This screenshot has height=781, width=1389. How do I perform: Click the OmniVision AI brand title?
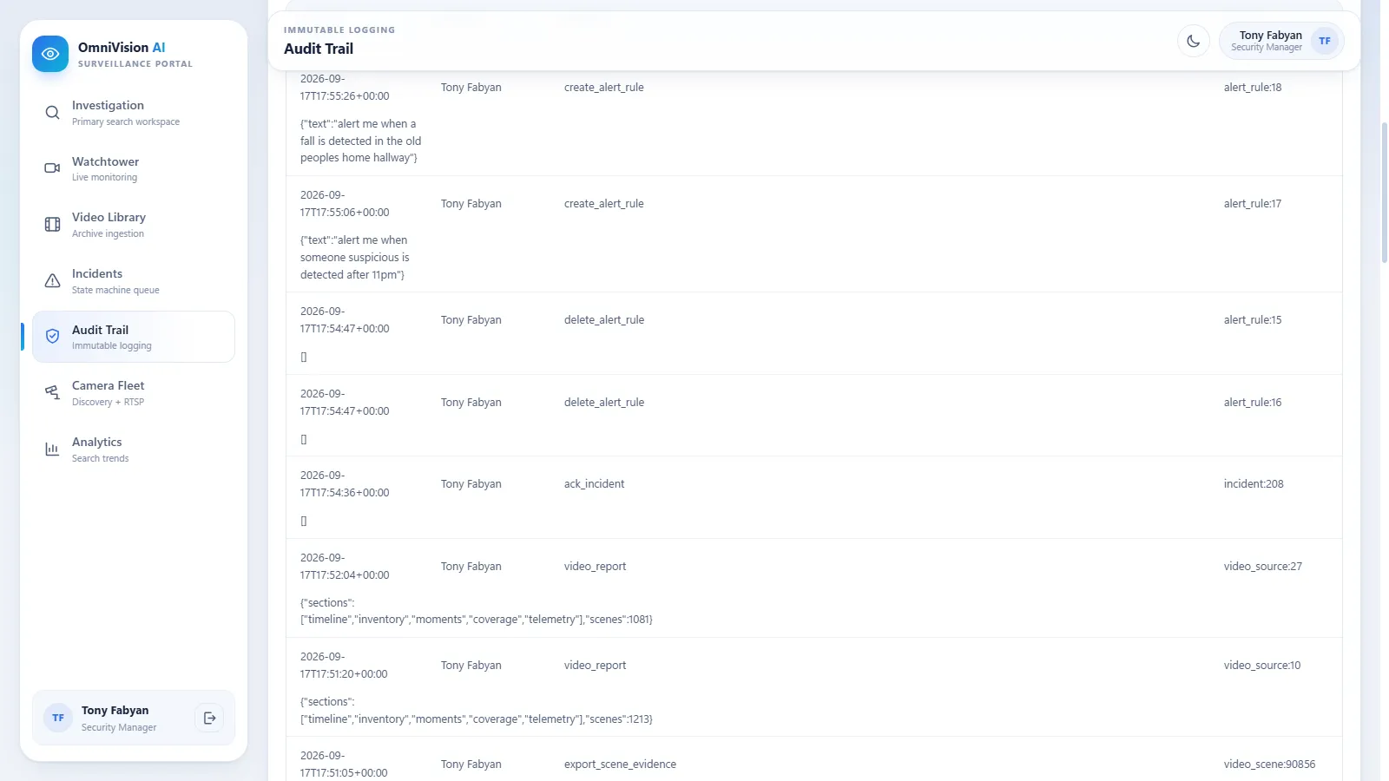tap(122, 48)
